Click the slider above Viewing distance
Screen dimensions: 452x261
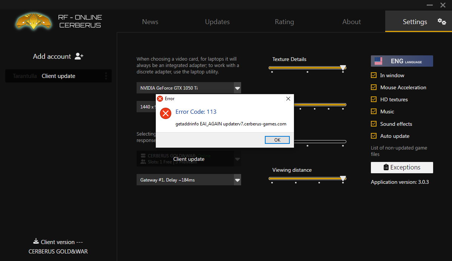[320, 142]
